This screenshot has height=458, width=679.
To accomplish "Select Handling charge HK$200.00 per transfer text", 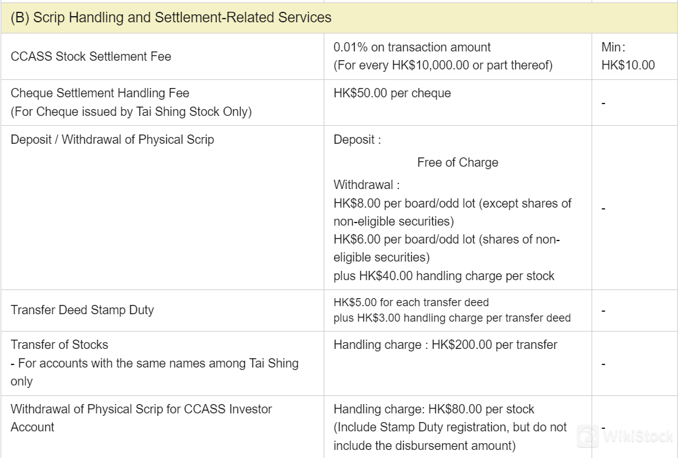I will [445, 345].
